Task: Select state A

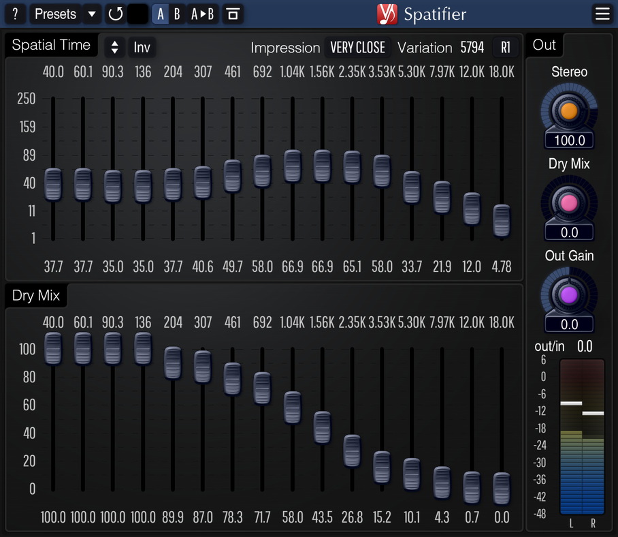Action: click(161, 14)
